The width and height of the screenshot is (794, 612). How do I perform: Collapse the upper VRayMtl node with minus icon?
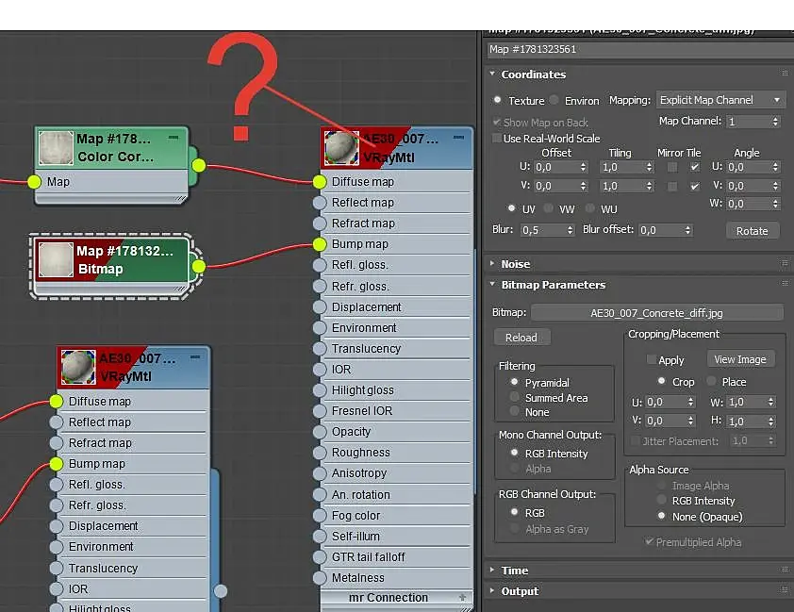459,137
